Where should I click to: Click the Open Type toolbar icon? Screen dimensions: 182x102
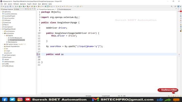point(39,7)
